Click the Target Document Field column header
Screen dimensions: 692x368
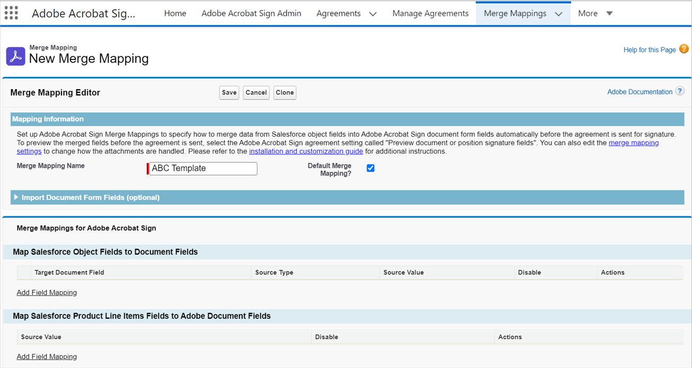(x=69, y=272)
